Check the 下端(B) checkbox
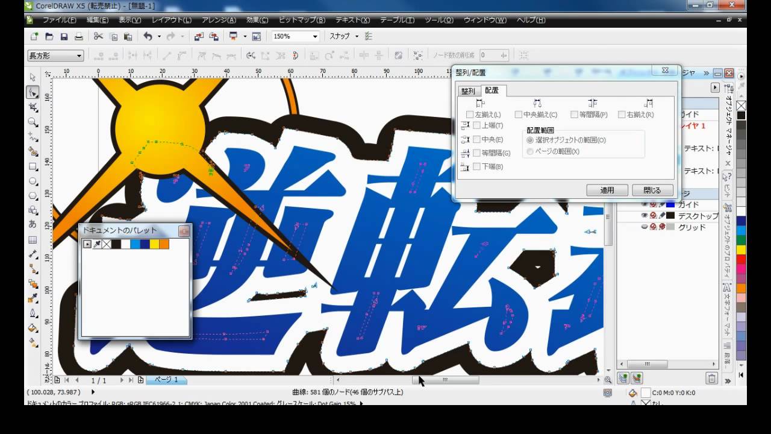 [x=476, y=166]
